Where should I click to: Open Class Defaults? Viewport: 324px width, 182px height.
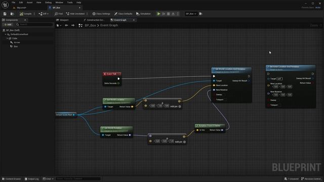click(123, 14)
